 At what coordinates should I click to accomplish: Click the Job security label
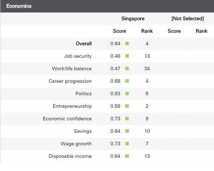point(78,56)
